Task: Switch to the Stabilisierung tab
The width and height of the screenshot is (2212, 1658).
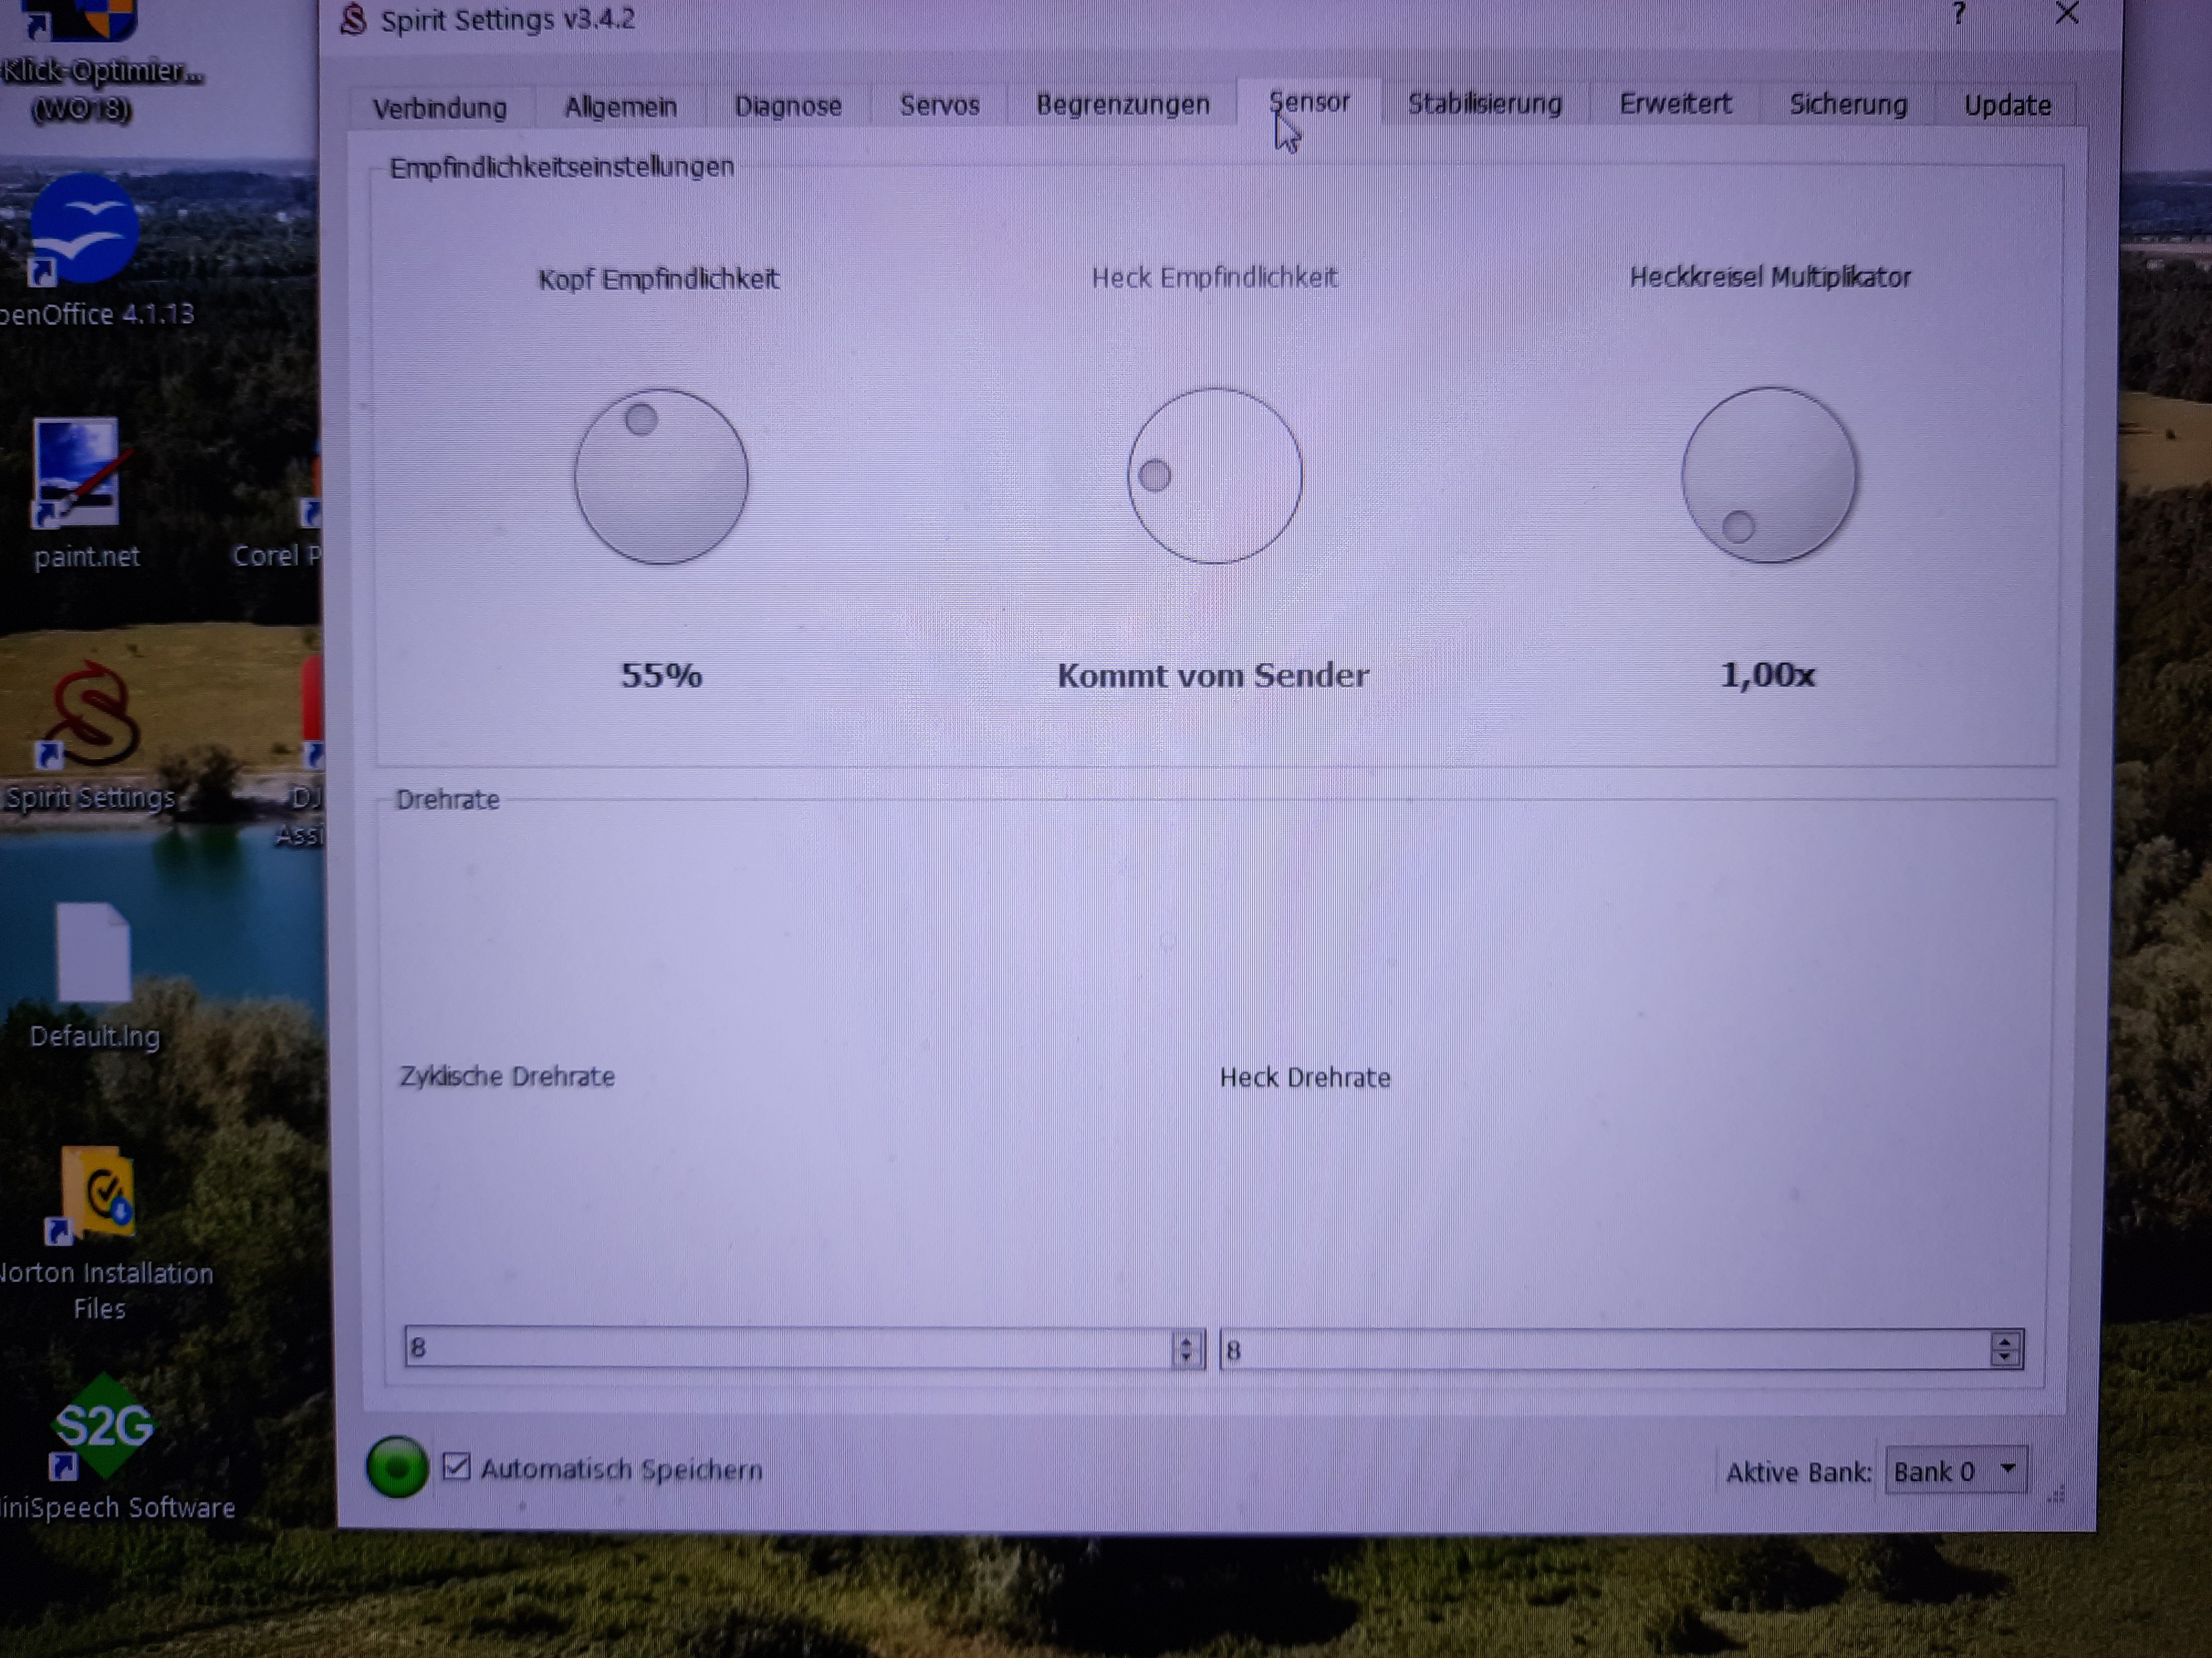Action: [1484, 104]
